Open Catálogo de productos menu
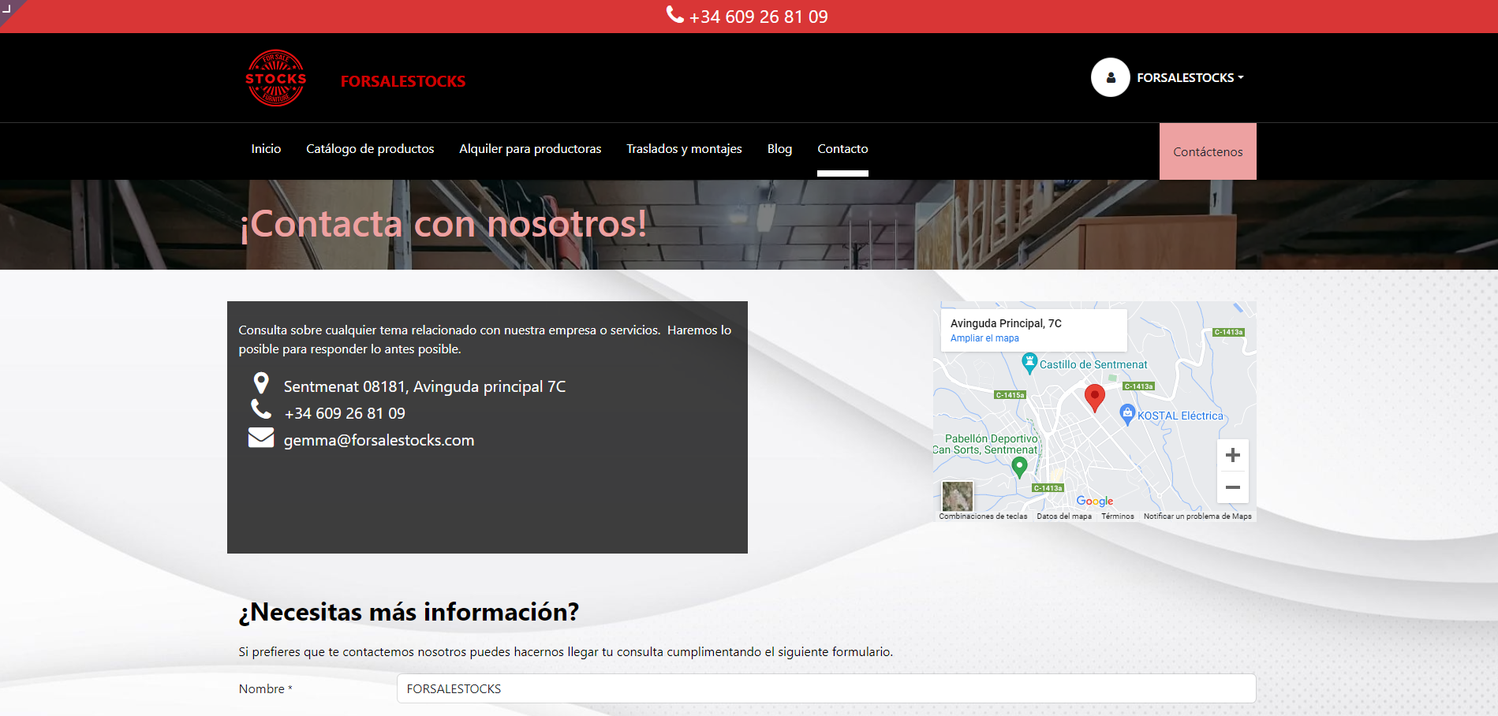This screenshot has width=1498, height=716. pyautogui.click(x=370, y=148)
